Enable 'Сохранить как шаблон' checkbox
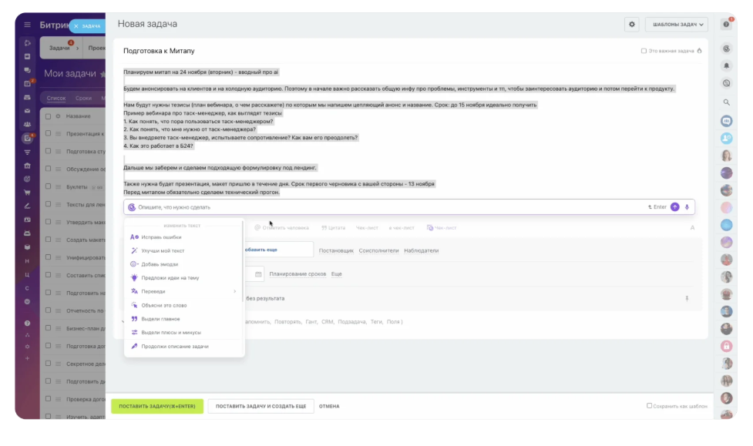The width and height of the screenshot is (753, 446). click(650, 406)
